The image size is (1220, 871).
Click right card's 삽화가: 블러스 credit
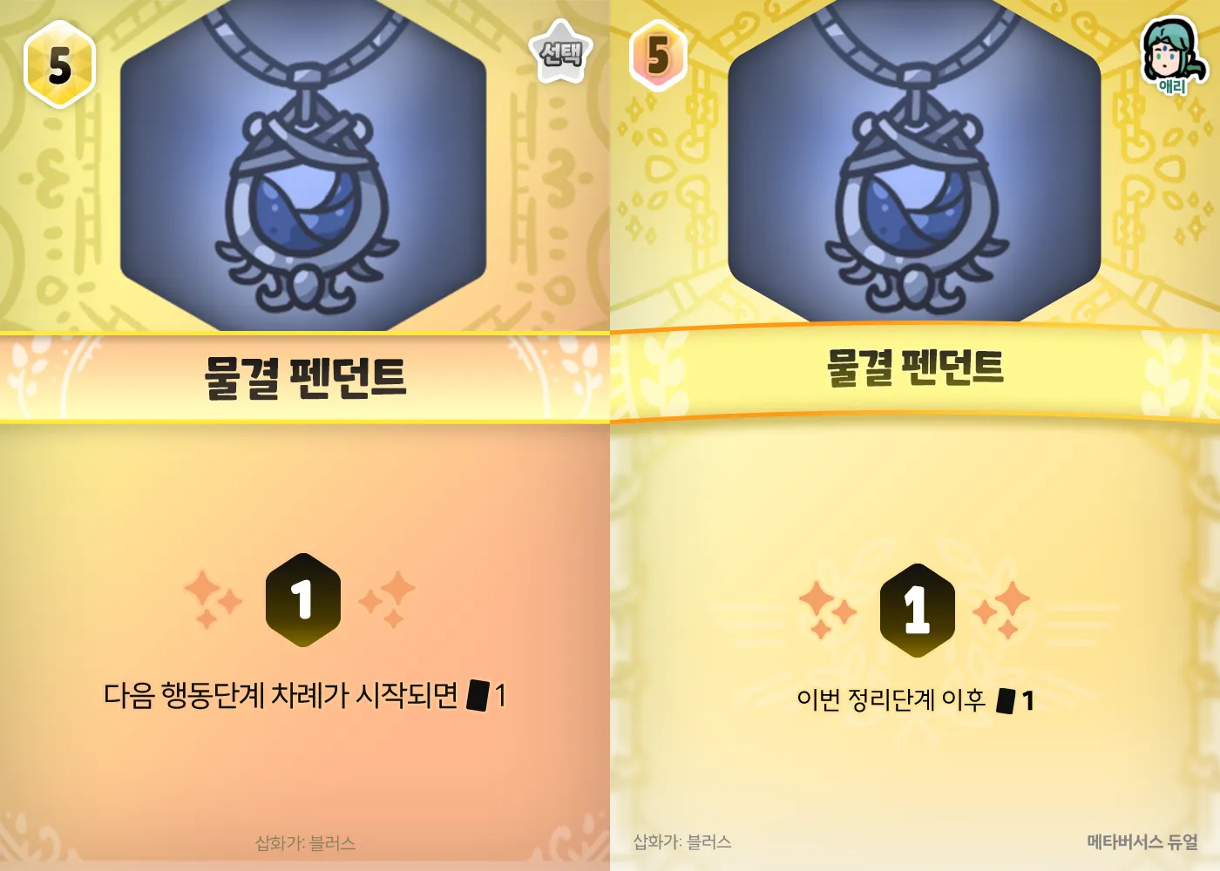(x=682, y=842)
